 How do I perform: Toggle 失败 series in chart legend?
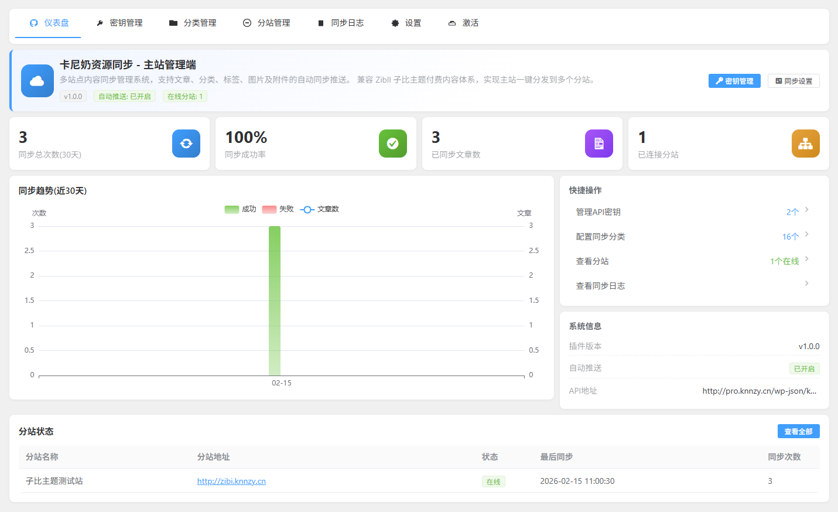pyautogui.click(x=278, y=209)
